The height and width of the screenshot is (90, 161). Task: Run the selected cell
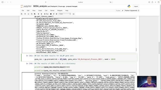(x=46, y=14)
